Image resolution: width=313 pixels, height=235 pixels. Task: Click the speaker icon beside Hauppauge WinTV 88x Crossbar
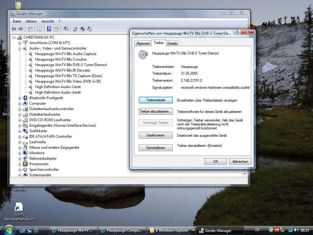point(31,59)
